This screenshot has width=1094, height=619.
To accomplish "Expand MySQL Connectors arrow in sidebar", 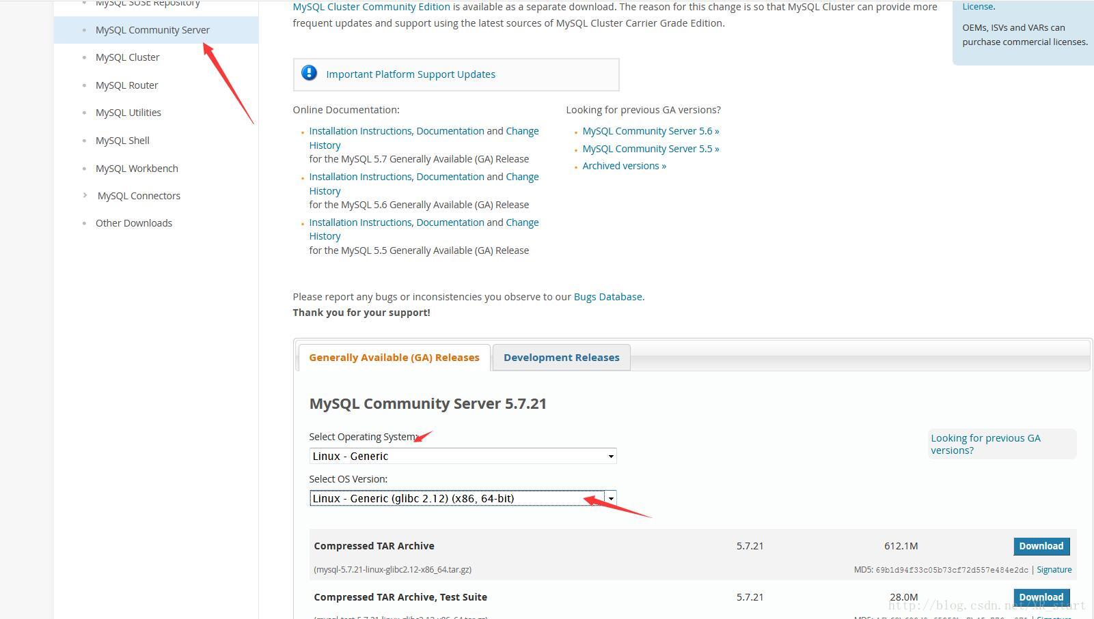I will point(85,195).
